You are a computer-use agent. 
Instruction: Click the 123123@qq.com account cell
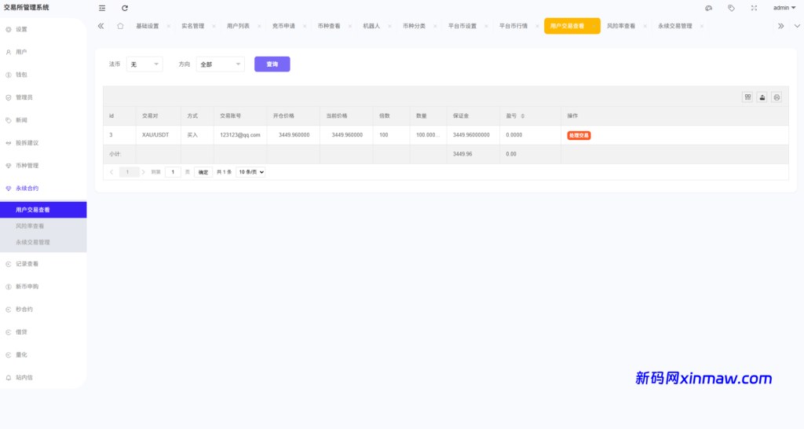tap(240, 135)
